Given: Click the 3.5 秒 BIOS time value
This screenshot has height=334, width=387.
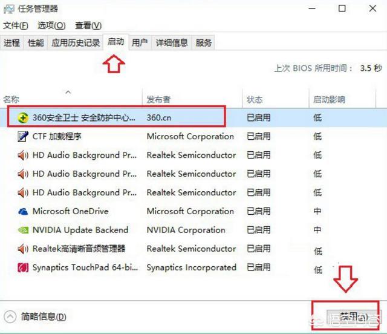Looking at the screenshot, I should (x=371, y=68).
